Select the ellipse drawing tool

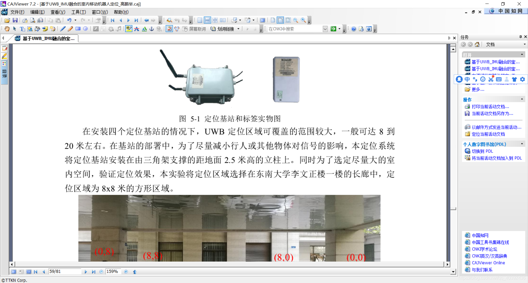tap(86, 29)
